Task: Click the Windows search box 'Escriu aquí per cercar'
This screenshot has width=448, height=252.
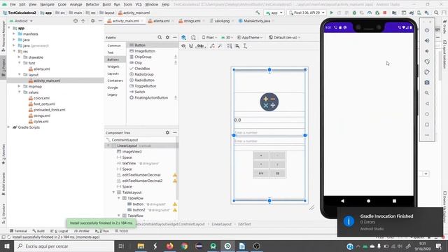Action: (64, 246)
